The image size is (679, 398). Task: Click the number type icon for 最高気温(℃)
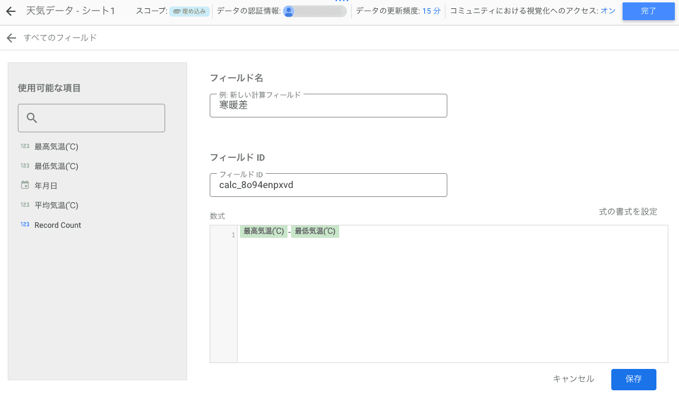click(x=25, y=147)
